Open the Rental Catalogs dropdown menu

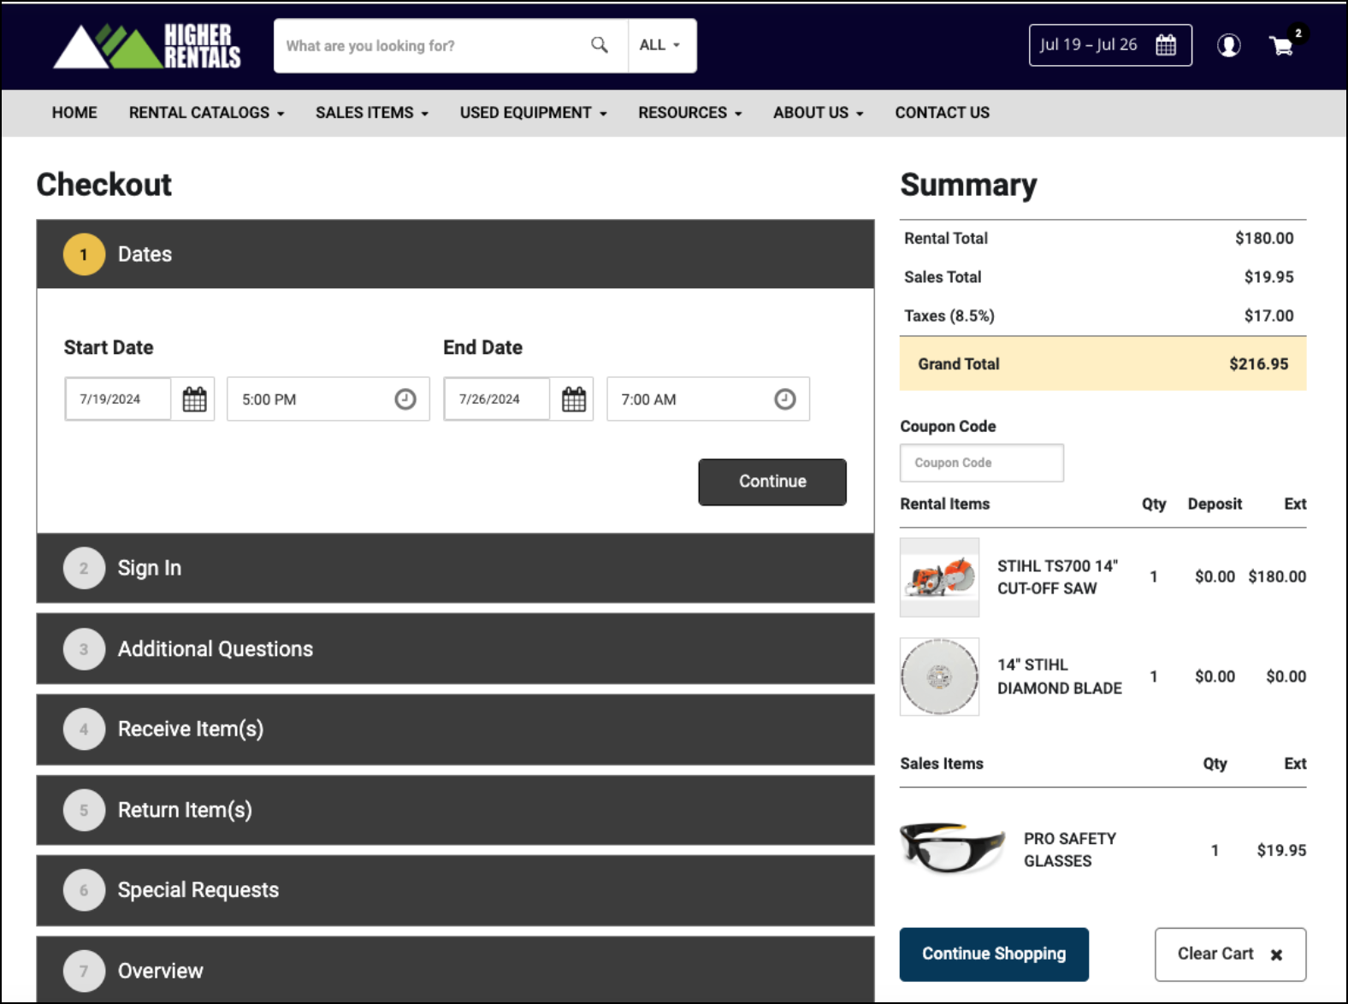(x=206, y=113)
